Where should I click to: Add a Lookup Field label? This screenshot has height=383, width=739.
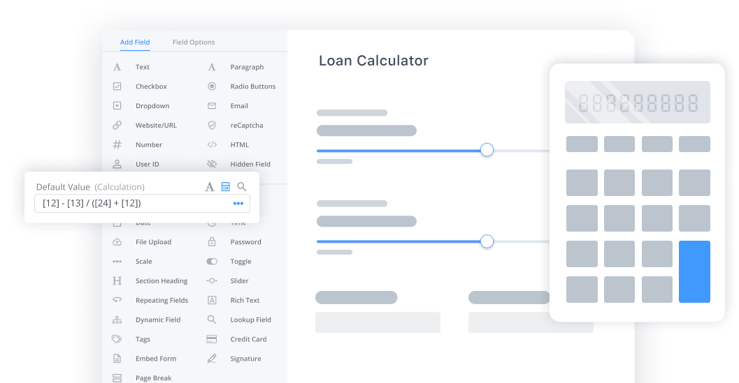point(251,320)
